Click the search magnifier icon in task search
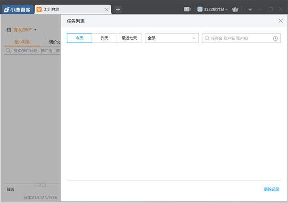Image resolution: width=288 pixels, height=203 pixels. [207, 38]
